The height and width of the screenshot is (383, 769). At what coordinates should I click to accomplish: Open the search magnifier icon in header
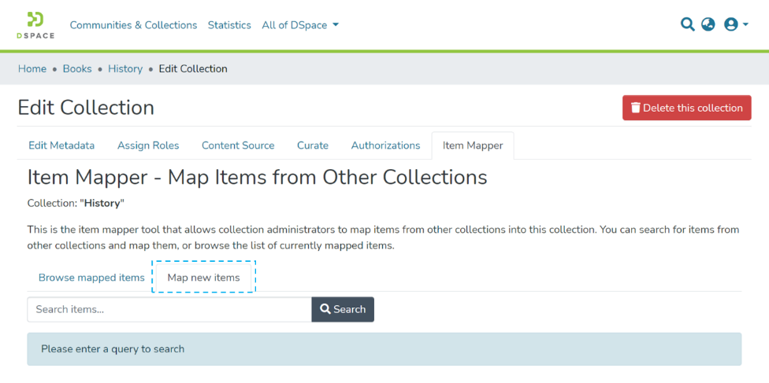pyautogui.click(x=687, y=24)
